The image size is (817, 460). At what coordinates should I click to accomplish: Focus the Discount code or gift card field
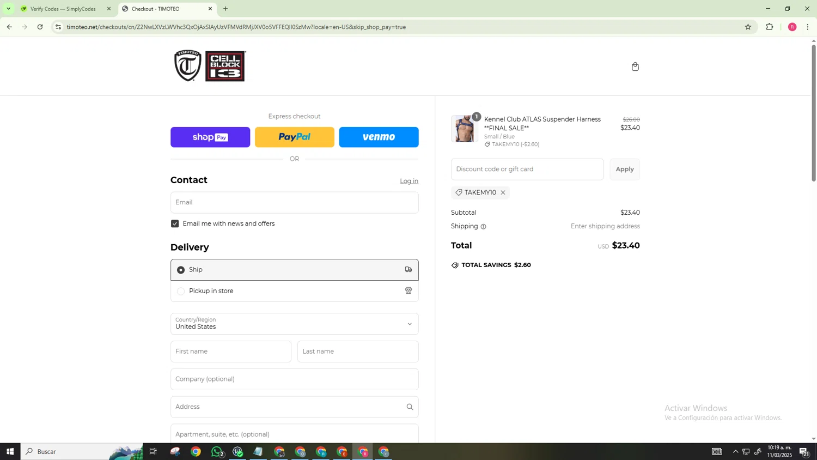527,170
